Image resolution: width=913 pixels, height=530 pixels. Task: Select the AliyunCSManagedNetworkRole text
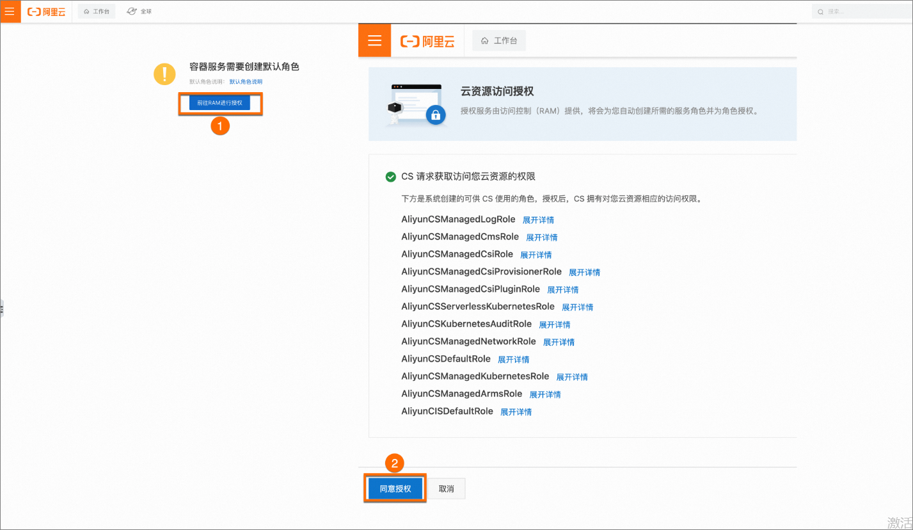click(468, 341)
